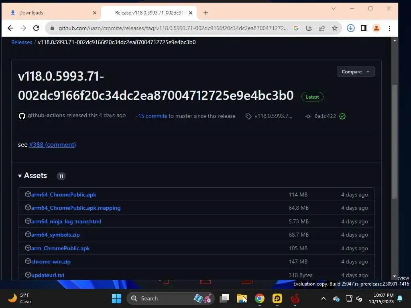Image resolution: width=411 pixels, height=308 pixels.
Task: Open Chrome three-dot menu
Action: pyautogui.click(x=389, y=28)
